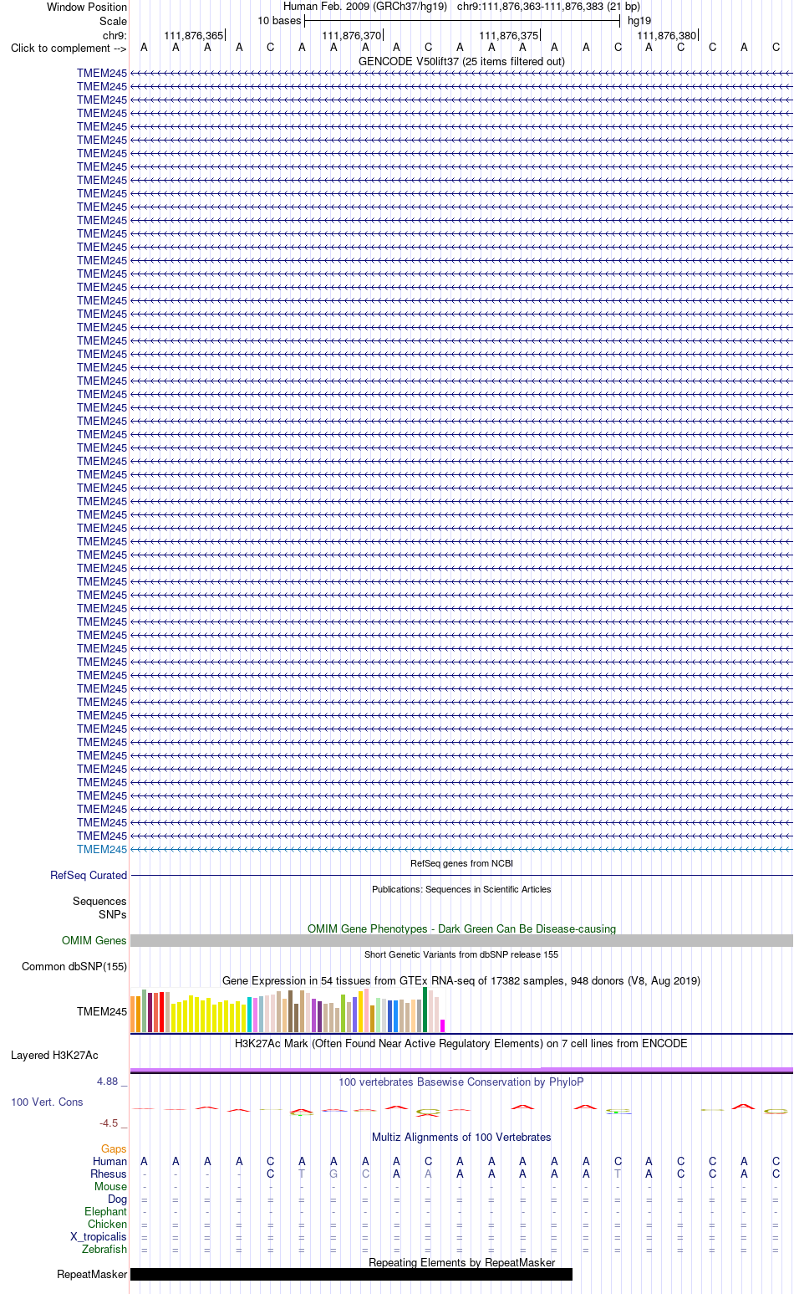Click the Rhesus alignment row label
The image size is (794, 1294).
pos(109,1174)
